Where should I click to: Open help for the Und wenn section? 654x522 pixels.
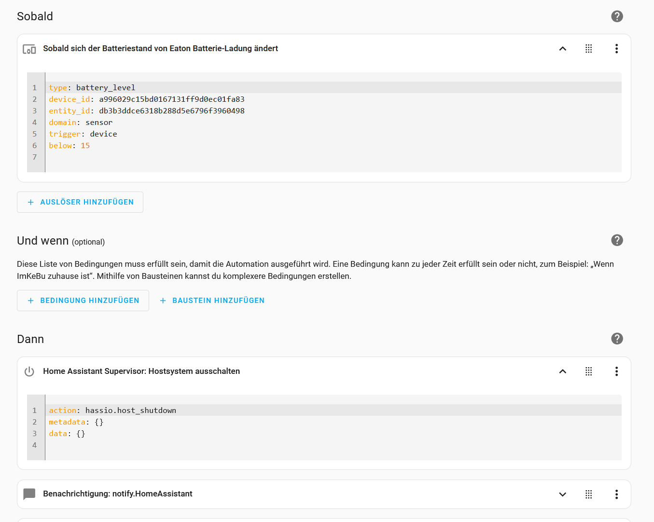coord(617,240)
